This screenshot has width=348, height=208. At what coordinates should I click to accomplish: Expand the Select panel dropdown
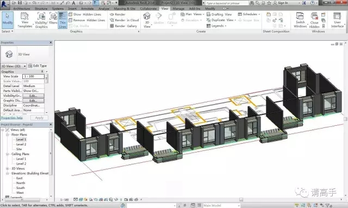point(7,32)
